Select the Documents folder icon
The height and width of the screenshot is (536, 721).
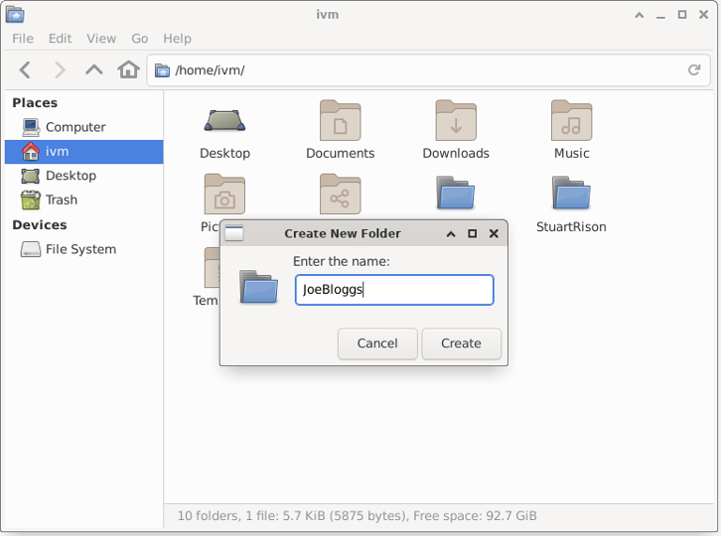pyautogui.click(x=340, y=121)
